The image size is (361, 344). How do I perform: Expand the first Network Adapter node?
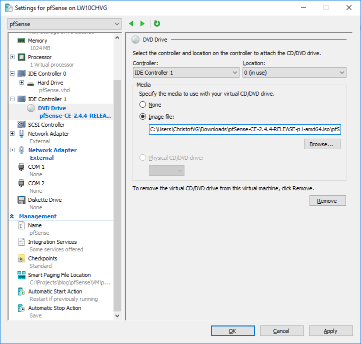[x=12, y=134]
